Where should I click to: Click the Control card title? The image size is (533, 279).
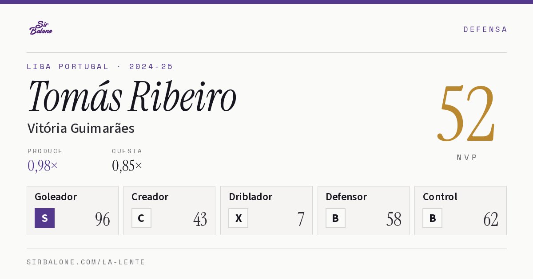[x=440, y=197]
